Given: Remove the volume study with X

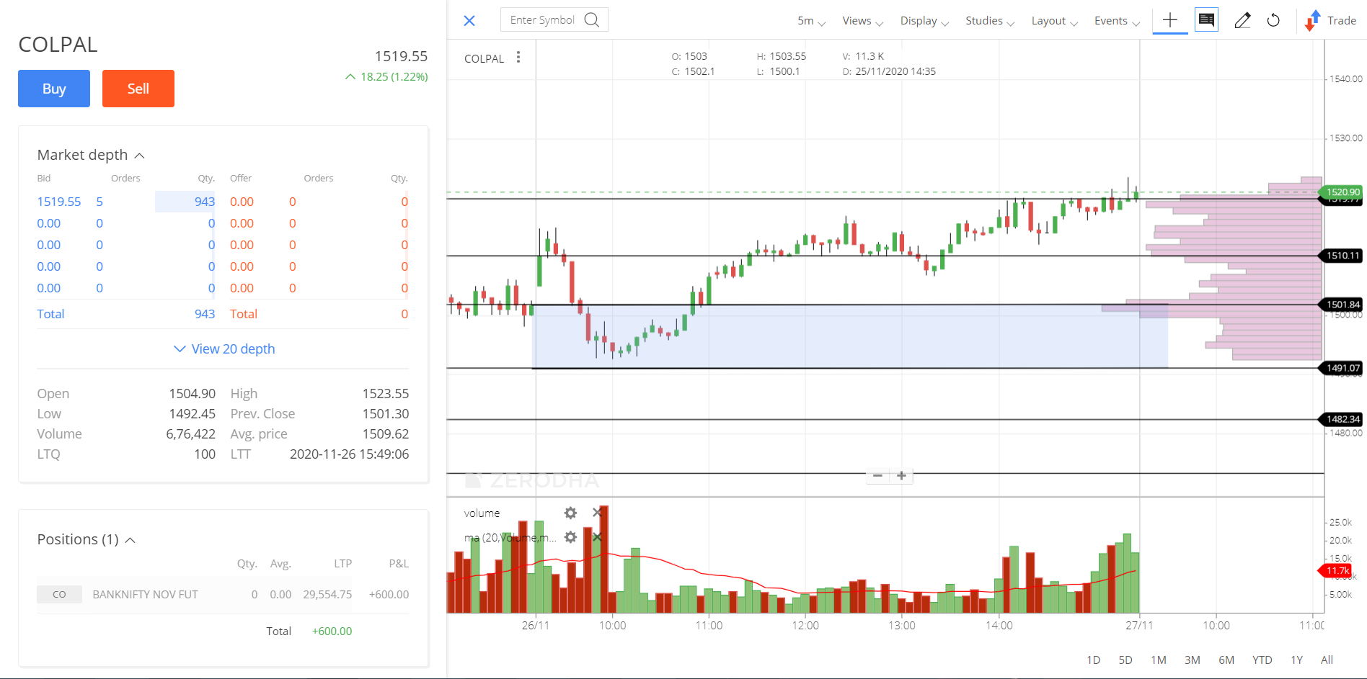Looking at the screenshot, I should pyautogui.click(x=597, y=513).
